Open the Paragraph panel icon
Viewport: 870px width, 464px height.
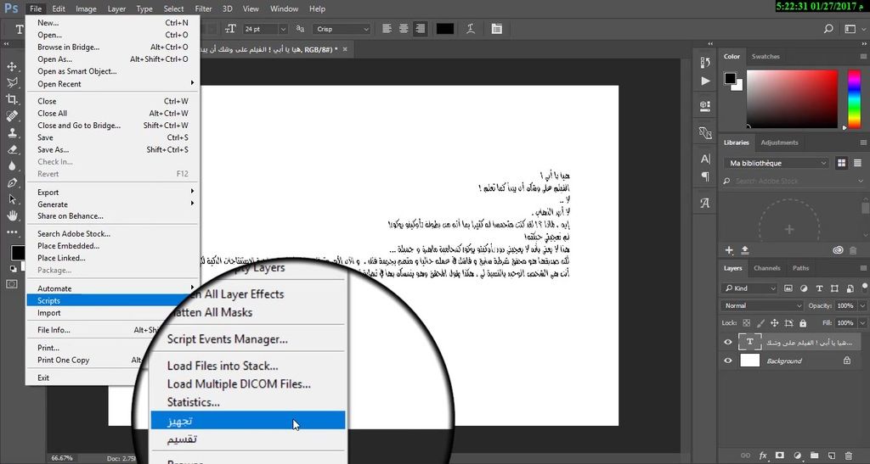(705, 176)
